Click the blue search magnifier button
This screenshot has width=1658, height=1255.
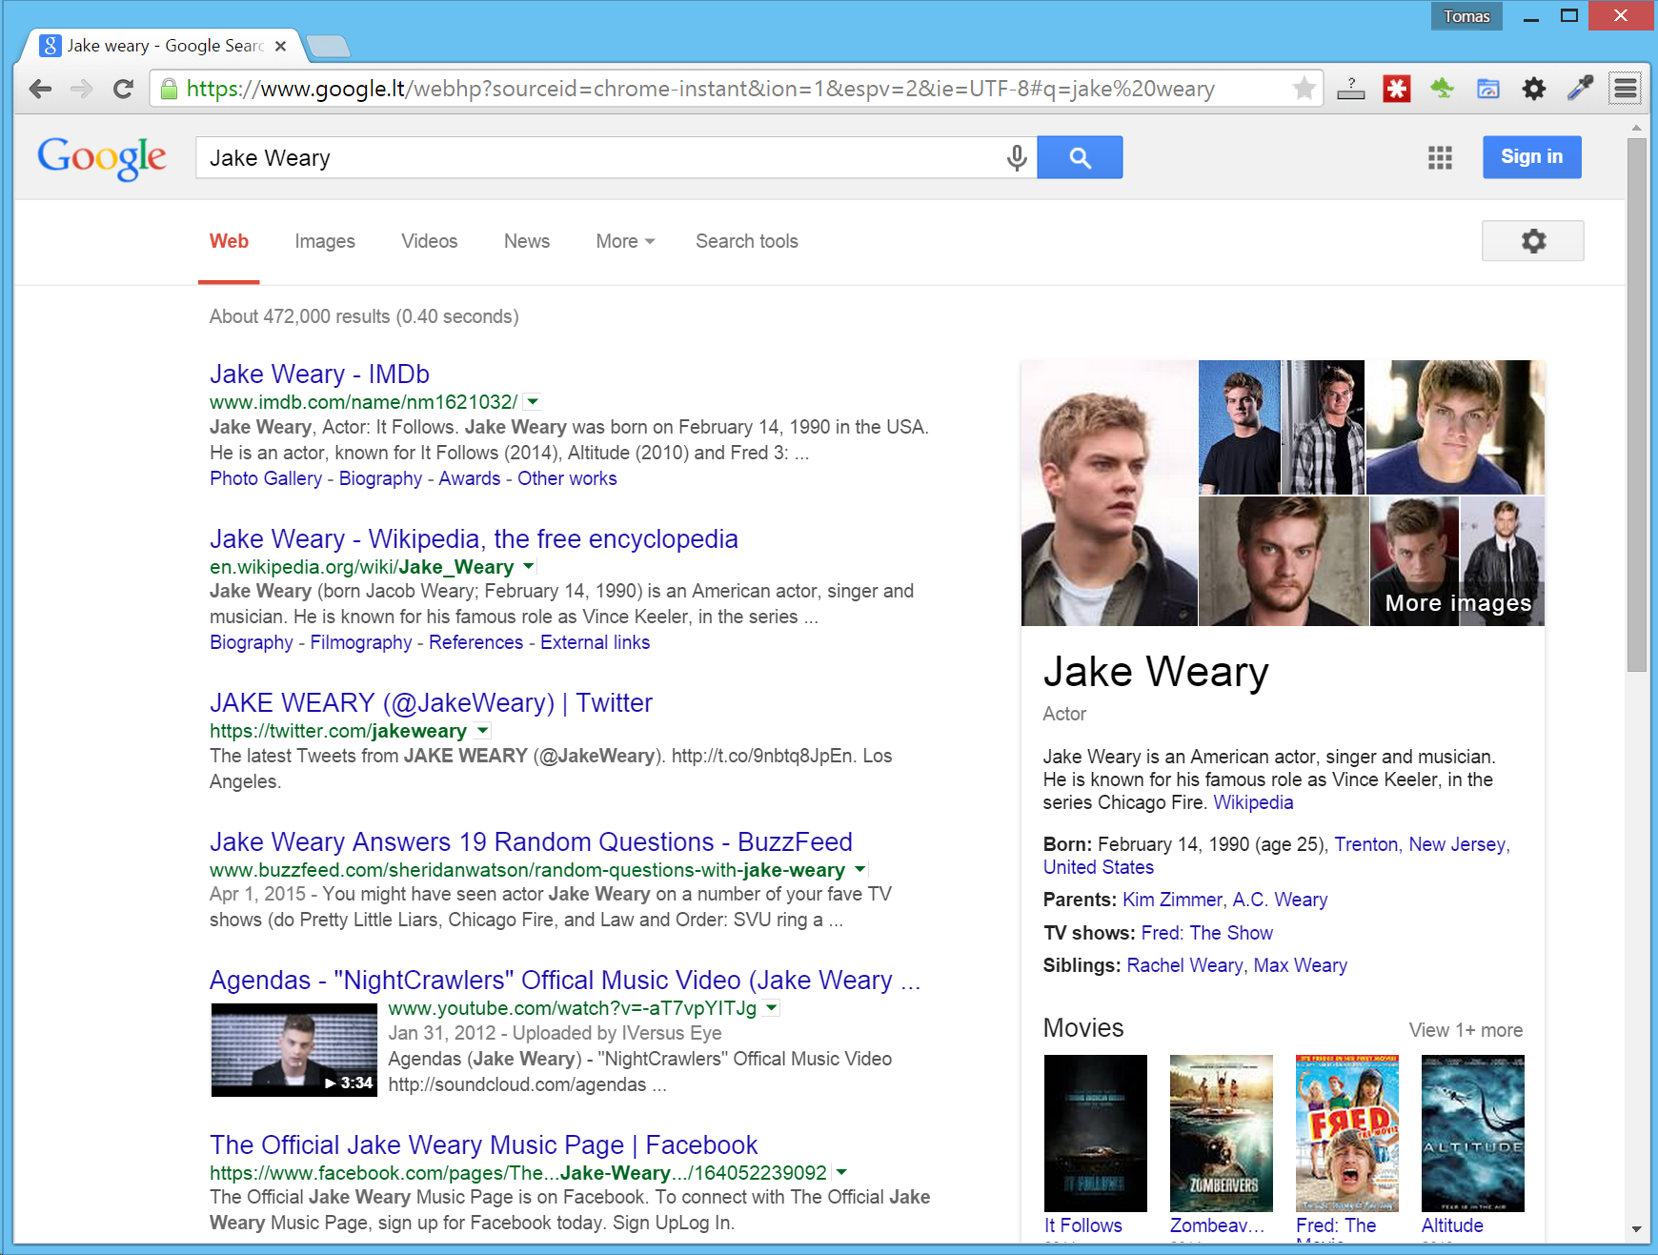point(1079,157)
